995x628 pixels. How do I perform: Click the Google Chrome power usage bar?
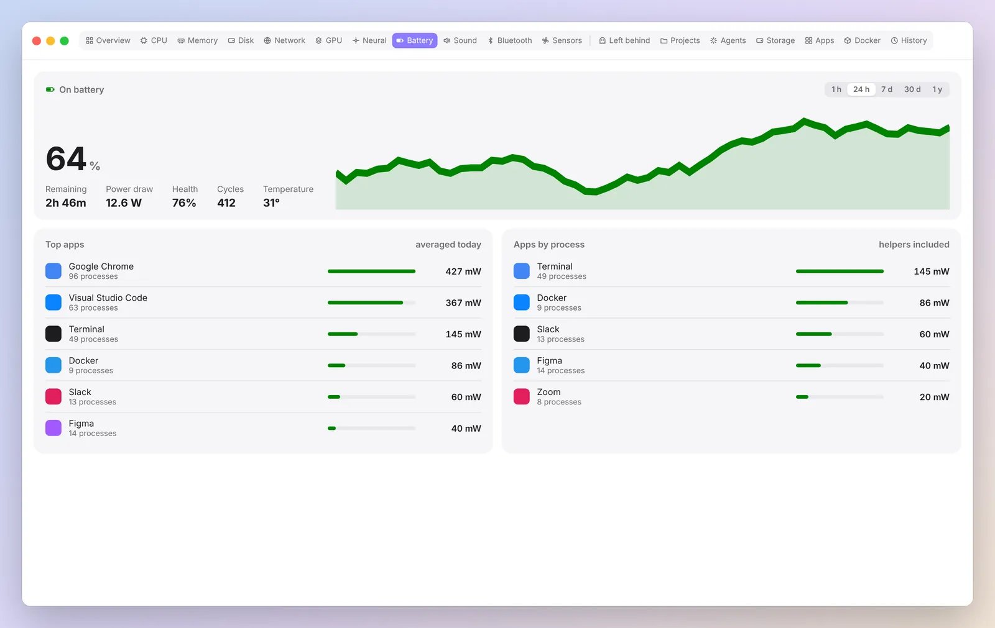(x=371, y=271)
